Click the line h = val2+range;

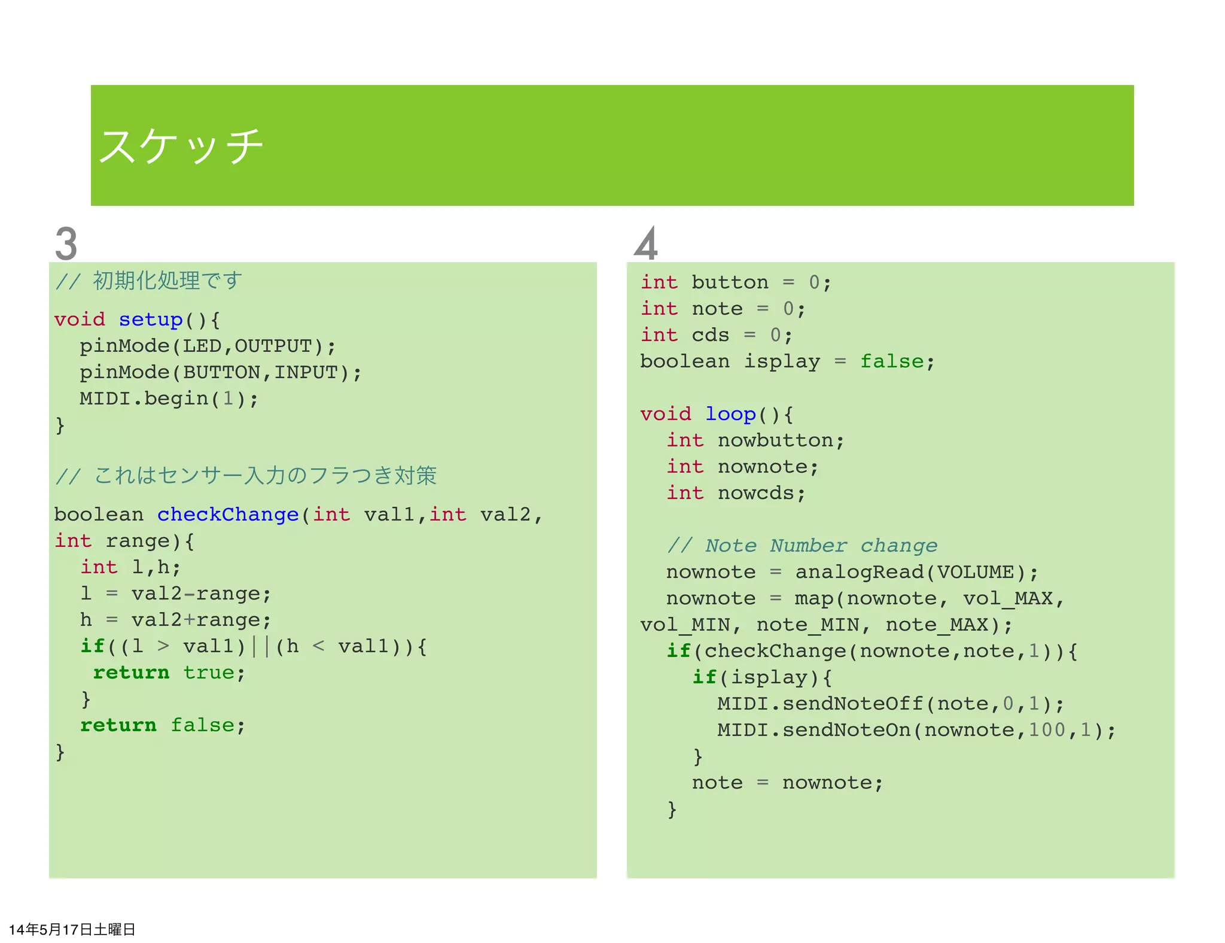point(175,620)
